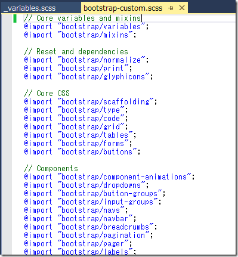
Task: Click the line importing "bootstrap/navs"
Action: coord(76,210)
